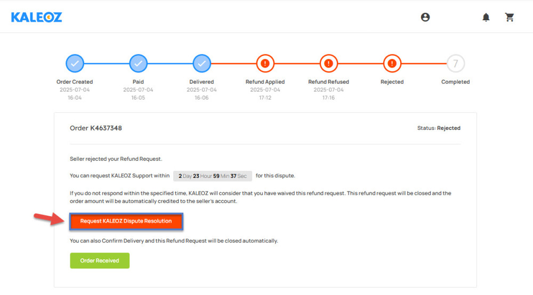Screen dimensions: 533x295
Task: Click the 17:12 refund applied time
Action: [x=265, y=98]
